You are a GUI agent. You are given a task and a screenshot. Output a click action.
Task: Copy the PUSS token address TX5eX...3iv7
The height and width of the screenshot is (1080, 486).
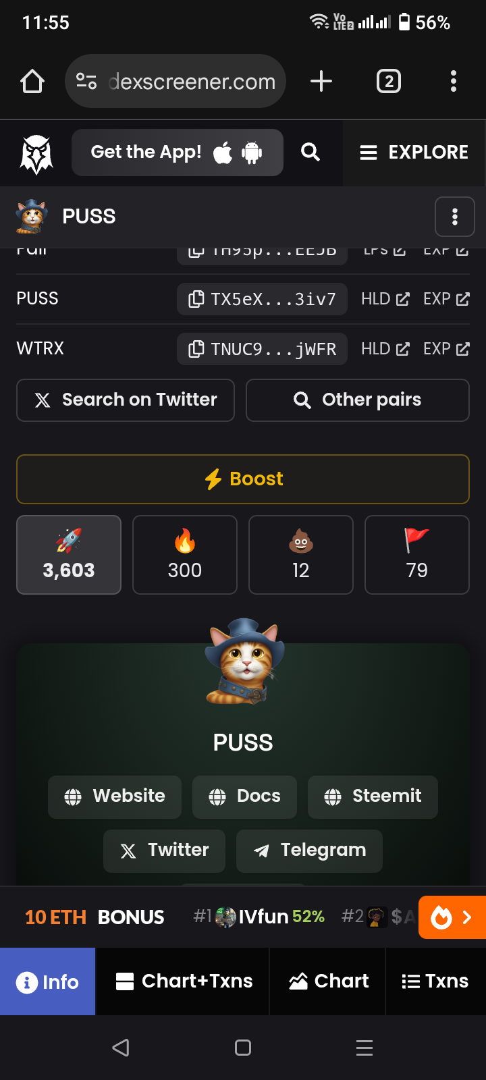[262, 299]
